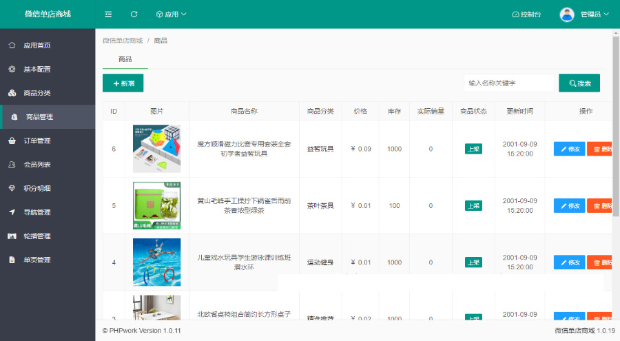This screenshot has height=341, width=620.
Task: Click the tea product thumbnail image
Action: tap(156, 205)
